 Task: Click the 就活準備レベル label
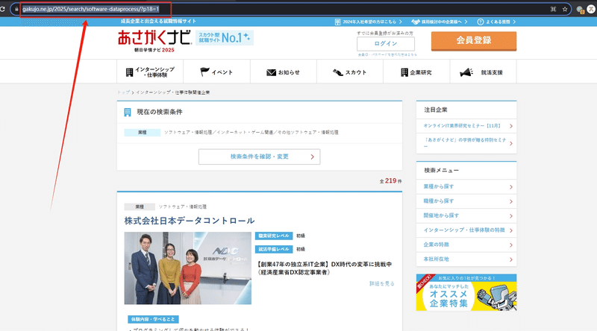click(274, 249)
